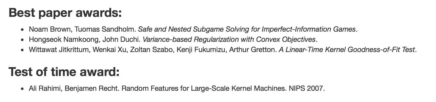Select the name Wenkai Xu
The image size is (436, 102).
pos(109,50)
